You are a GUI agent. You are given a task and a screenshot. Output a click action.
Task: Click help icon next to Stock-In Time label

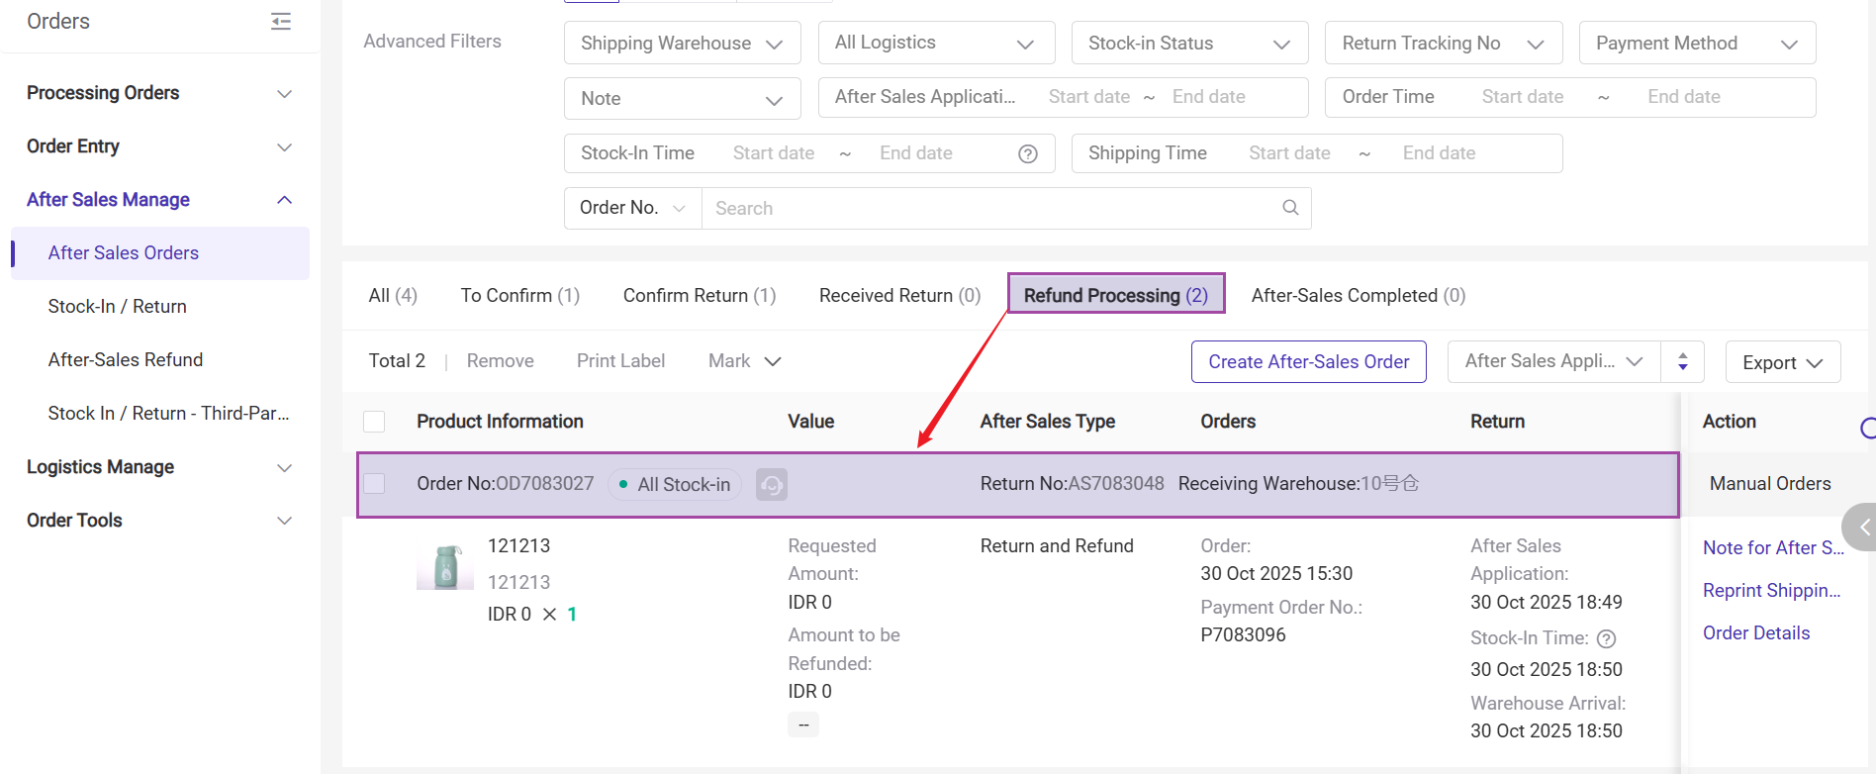pyautogui.click(x=1607, y=639)
